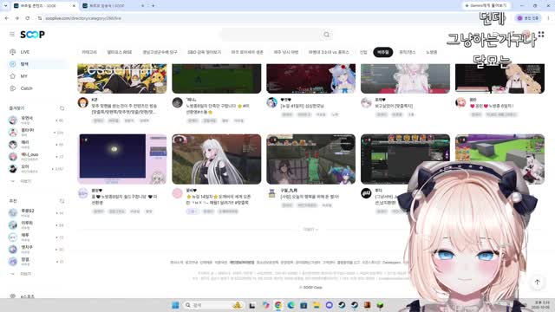Click the SOOP logo
555x312 pixels.
(x=32, y=35)
